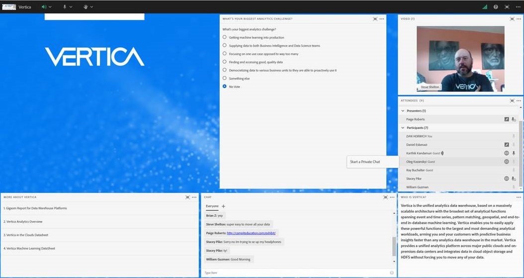This screenshot has height=278, width=524.
Task: Open the Chat pod options ellipsis
Action: 392,197
